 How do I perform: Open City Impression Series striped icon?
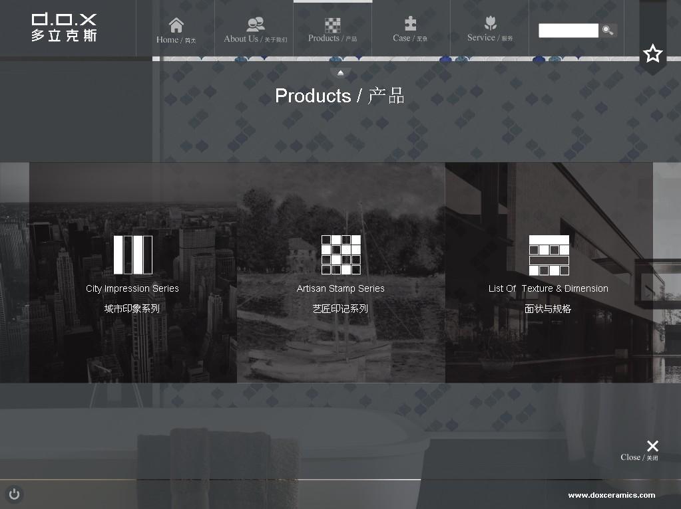point(132,255)
